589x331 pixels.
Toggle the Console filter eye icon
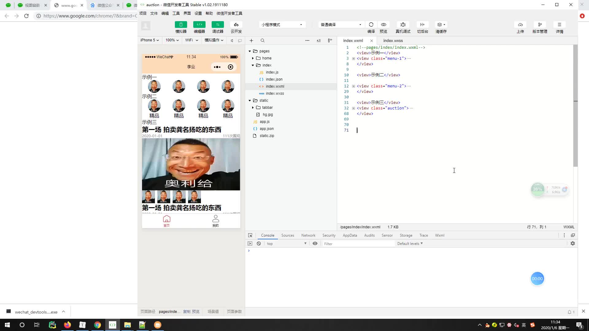pos(315,243)
